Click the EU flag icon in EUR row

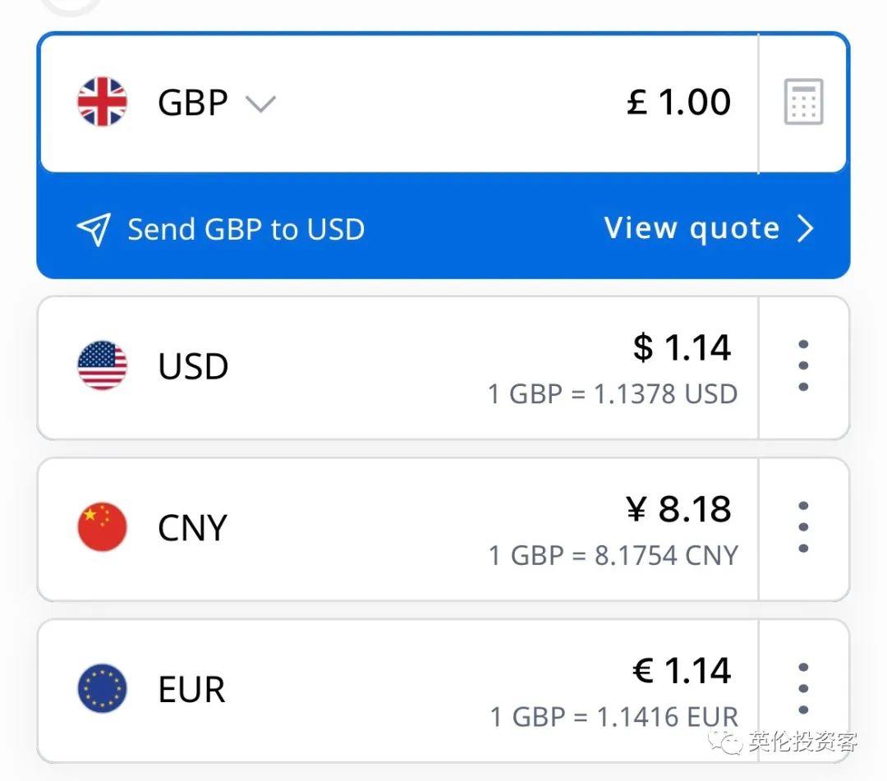(102, 689)
